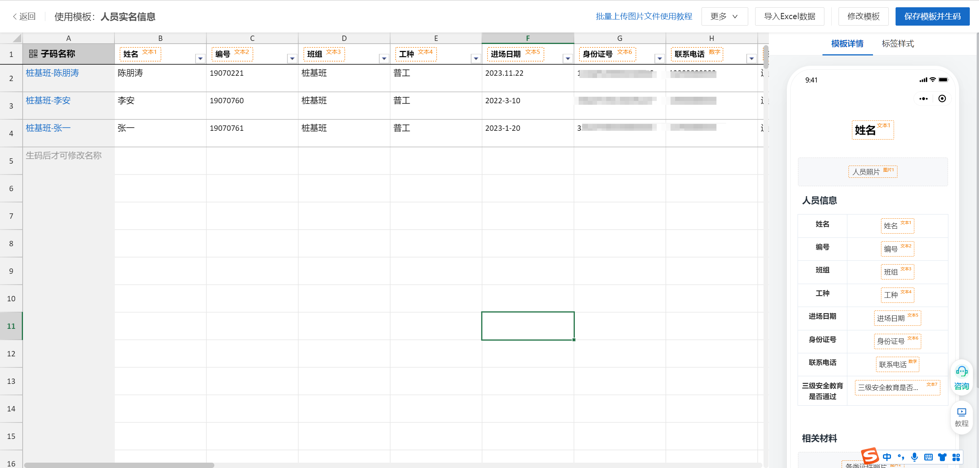Open Sogou soft keyboard icon

(928, 457)
